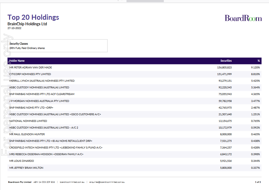Image resolution: width=269 pixels, height=190 pixels.
Task: Click the date 27-10-2022
Action: click(x=14, y=28)
